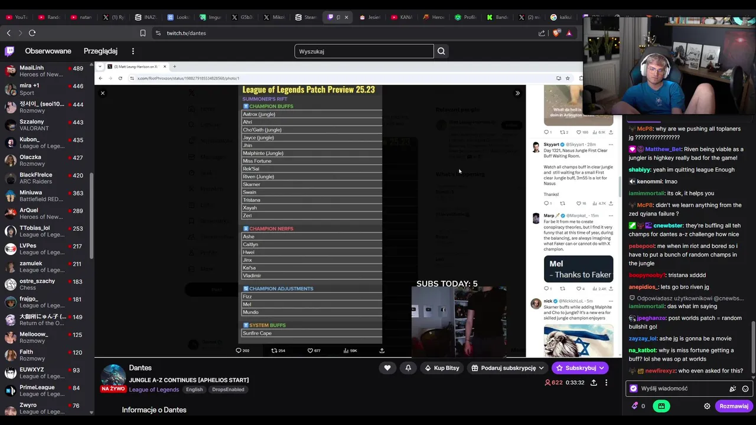The height and width of the screenshot is (425, 756).
Task: Open chat identity badge icon
Action: click(x=634, y=388)
